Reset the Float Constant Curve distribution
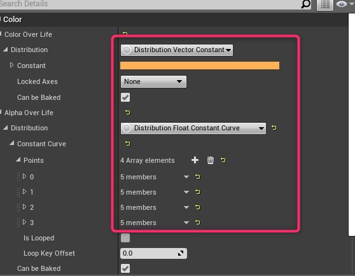The image size is (355, 276). click(274, 128)
